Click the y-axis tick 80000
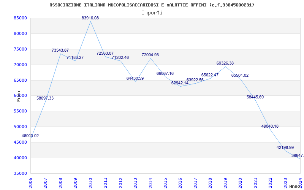Viewport: 304px width, 190px height. point(20,33)
